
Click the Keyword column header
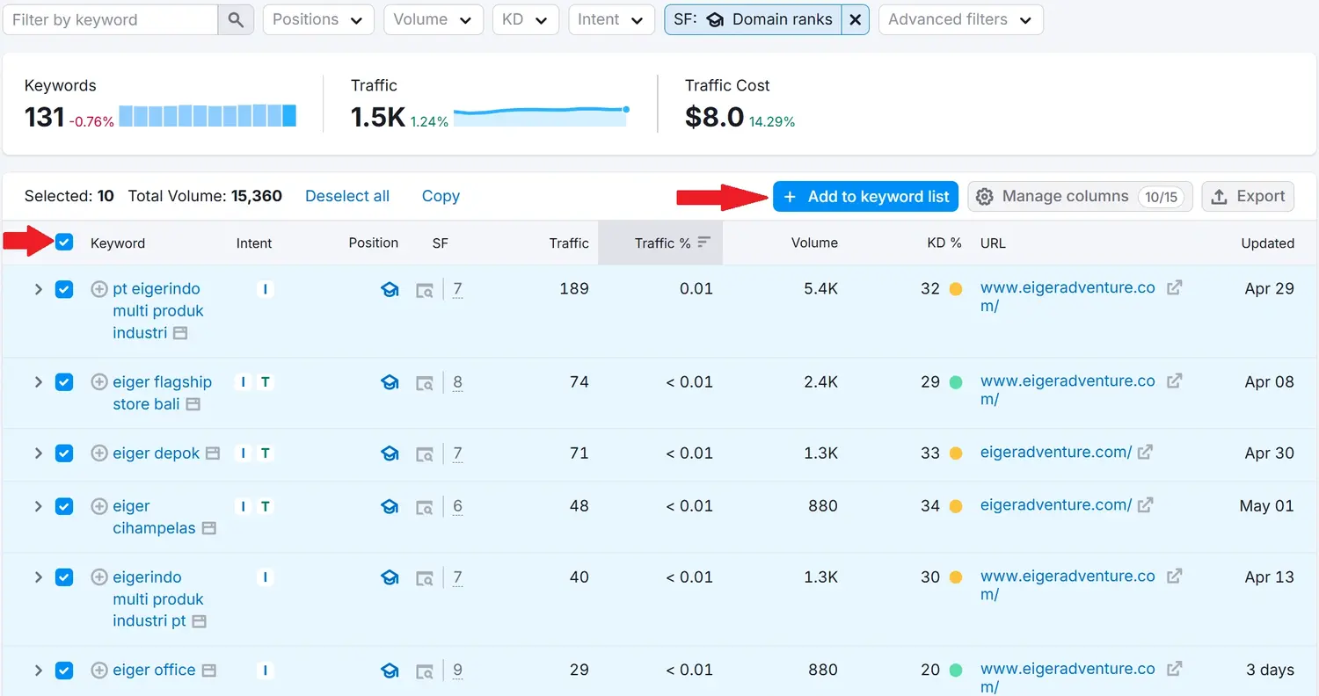click(x=118, y=243)
